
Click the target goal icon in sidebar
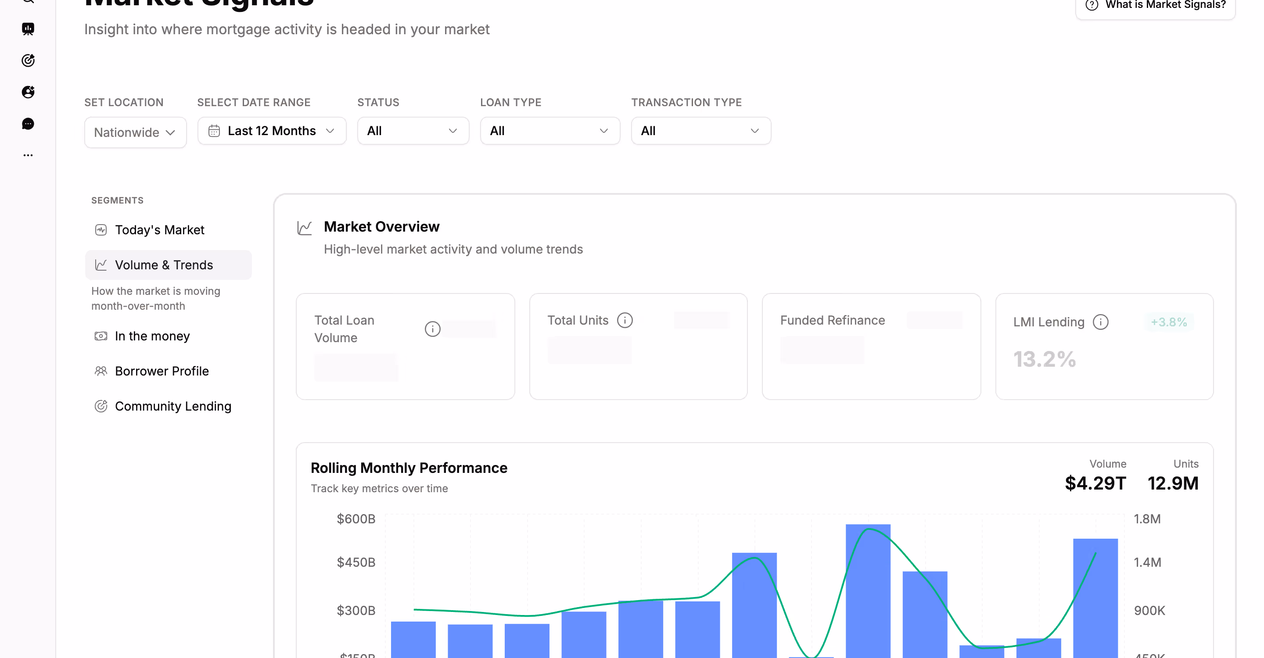click(x=28, y=60)
